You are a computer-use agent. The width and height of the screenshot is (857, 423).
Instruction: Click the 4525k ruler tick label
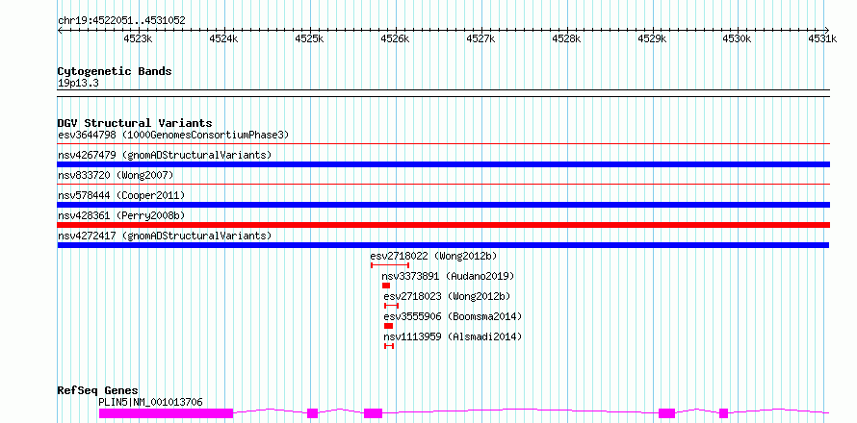click(x=309, y=38)
